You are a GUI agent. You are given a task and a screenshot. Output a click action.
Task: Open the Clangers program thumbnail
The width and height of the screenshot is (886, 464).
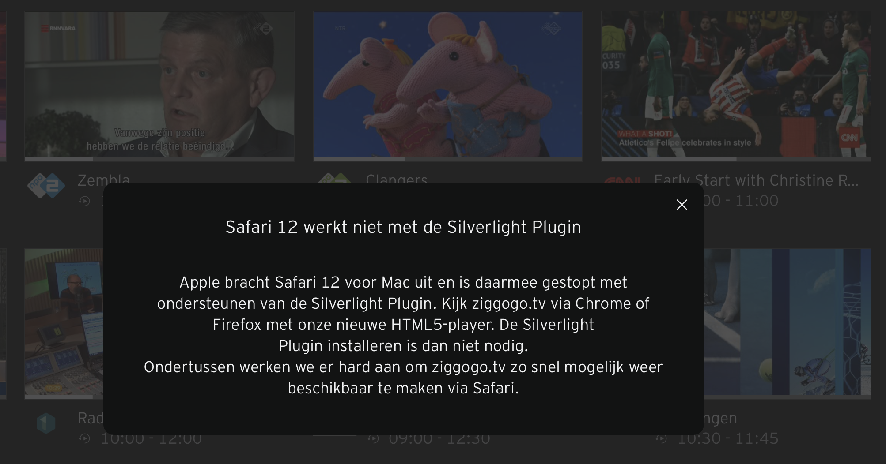[448, 84]
